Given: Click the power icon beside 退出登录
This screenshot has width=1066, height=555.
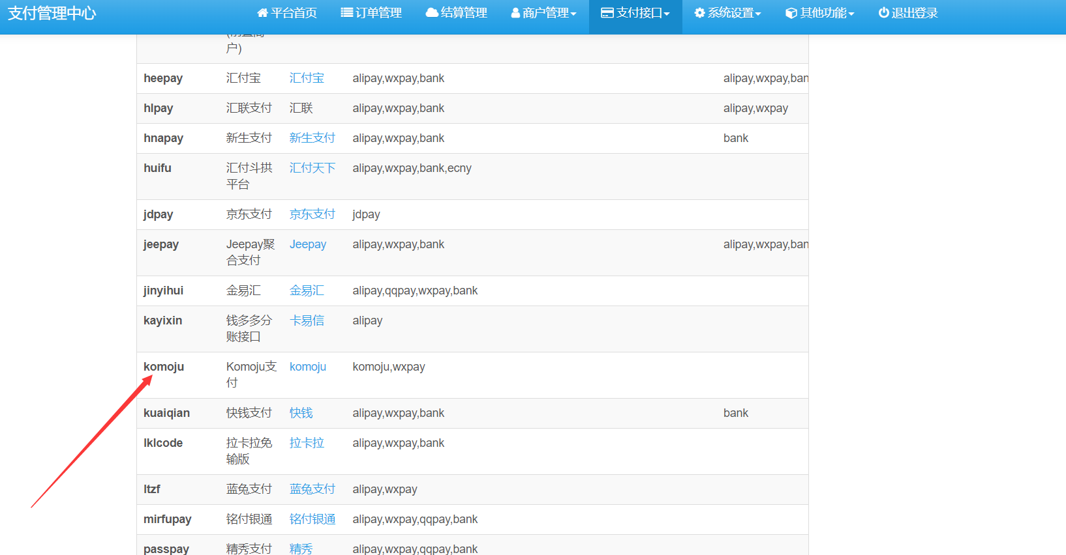Looking at the screenshot, I should tap(884, 13).
